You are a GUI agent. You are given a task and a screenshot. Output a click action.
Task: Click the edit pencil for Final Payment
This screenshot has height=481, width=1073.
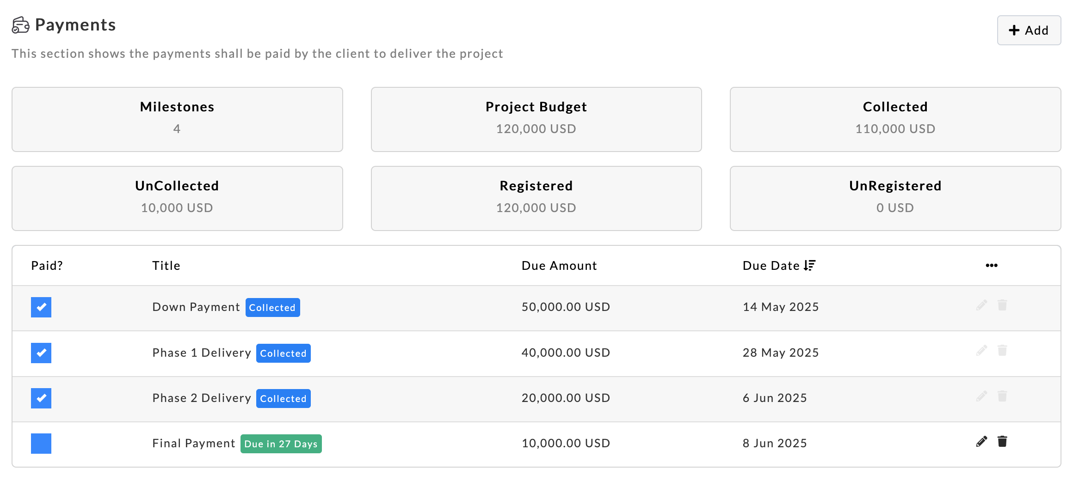click(x=981, y=442)
